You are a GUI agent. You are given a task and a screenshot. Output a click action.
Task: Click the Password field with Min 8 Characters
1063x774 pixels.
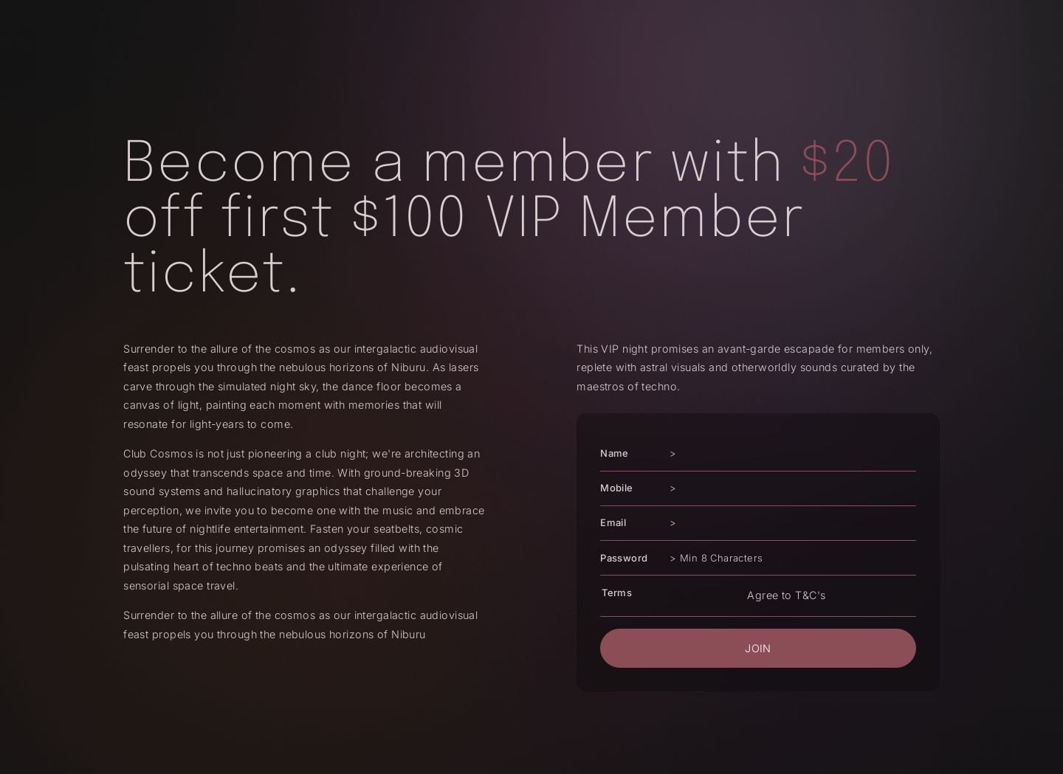click(x=794, y=559)
